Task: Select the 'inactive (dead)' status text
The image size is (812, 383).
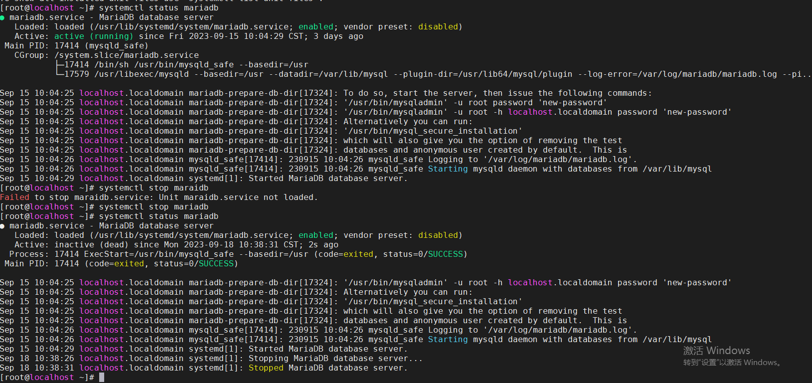Action: tap(91, 245)
